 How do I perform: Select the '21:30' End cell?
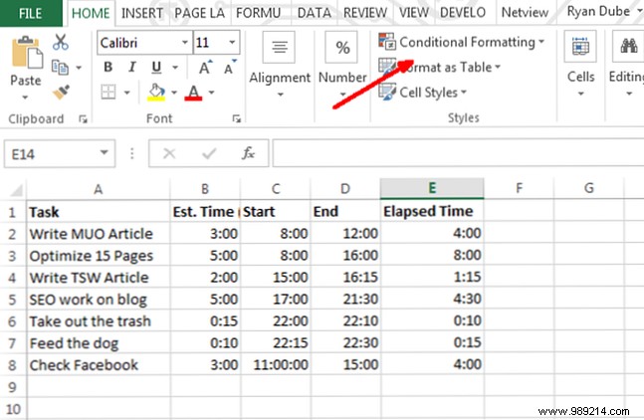pos(345,299)
